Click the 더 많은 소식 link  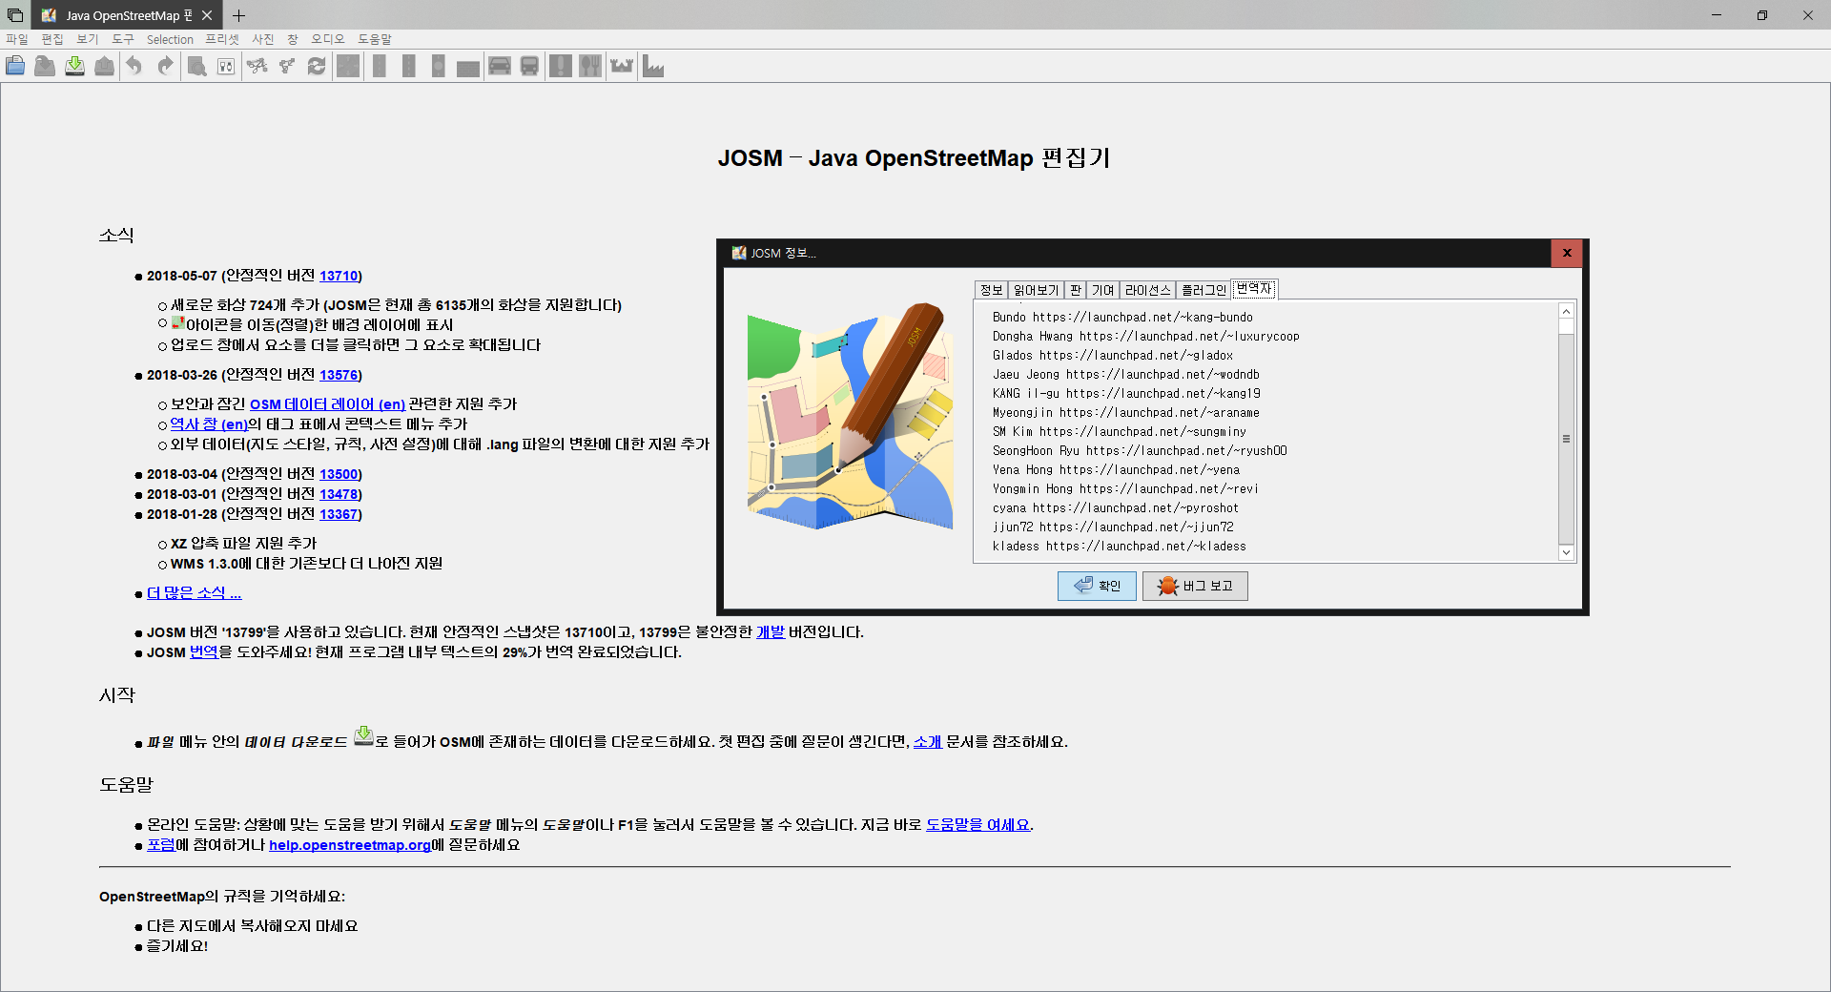pyautogui.click(x=195, y=593)
